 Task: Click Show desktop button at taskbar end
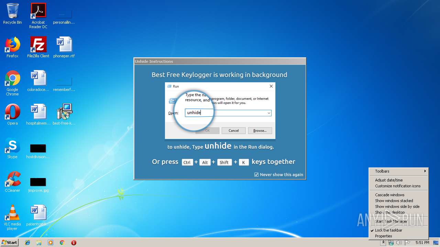436,243
